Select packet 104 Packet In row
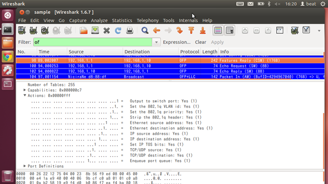The height and width of the screenshot is (184, 328). (170, 77)
